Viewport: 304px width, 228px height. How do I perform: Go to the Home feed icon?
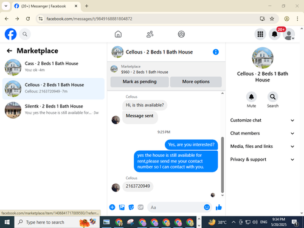click(x=118, y=34)
